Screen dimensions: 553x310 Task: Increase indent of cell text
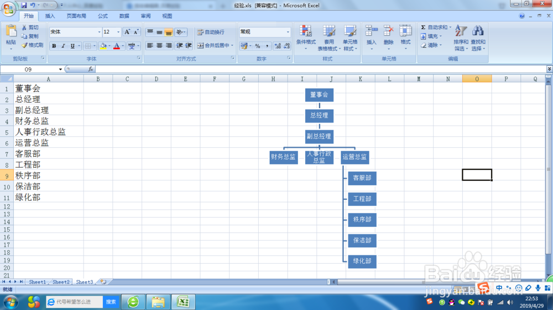(x=189, y=45)
